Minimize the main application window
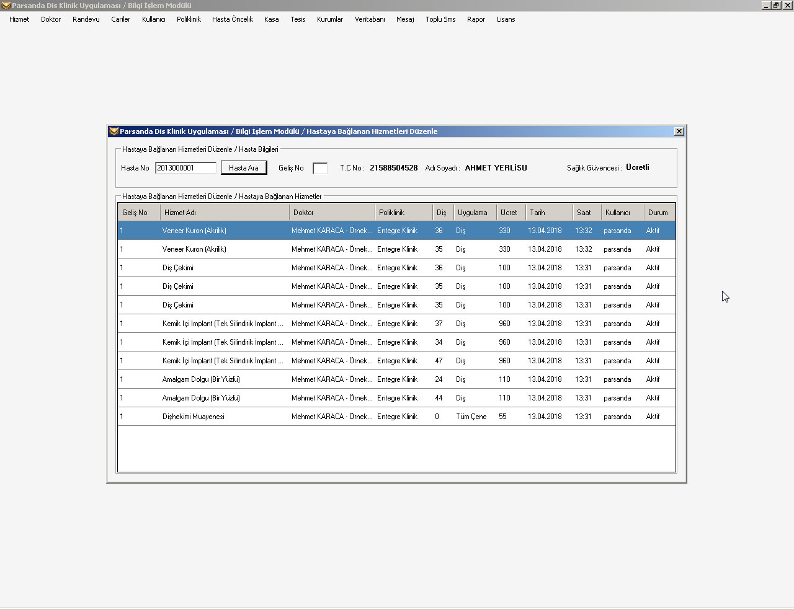The height and width of the screenshot is (610, 794). (767, 5)
